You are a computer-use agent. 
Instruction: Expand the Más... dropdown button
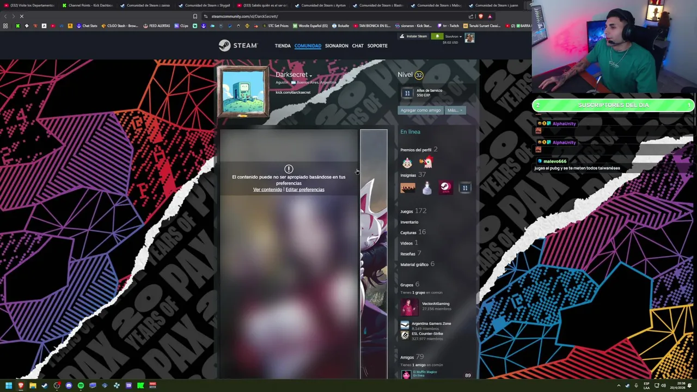tap(454, 111)
